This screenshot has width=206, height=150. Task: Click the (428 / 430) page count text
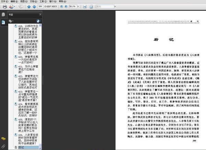(x=50, y=7)
